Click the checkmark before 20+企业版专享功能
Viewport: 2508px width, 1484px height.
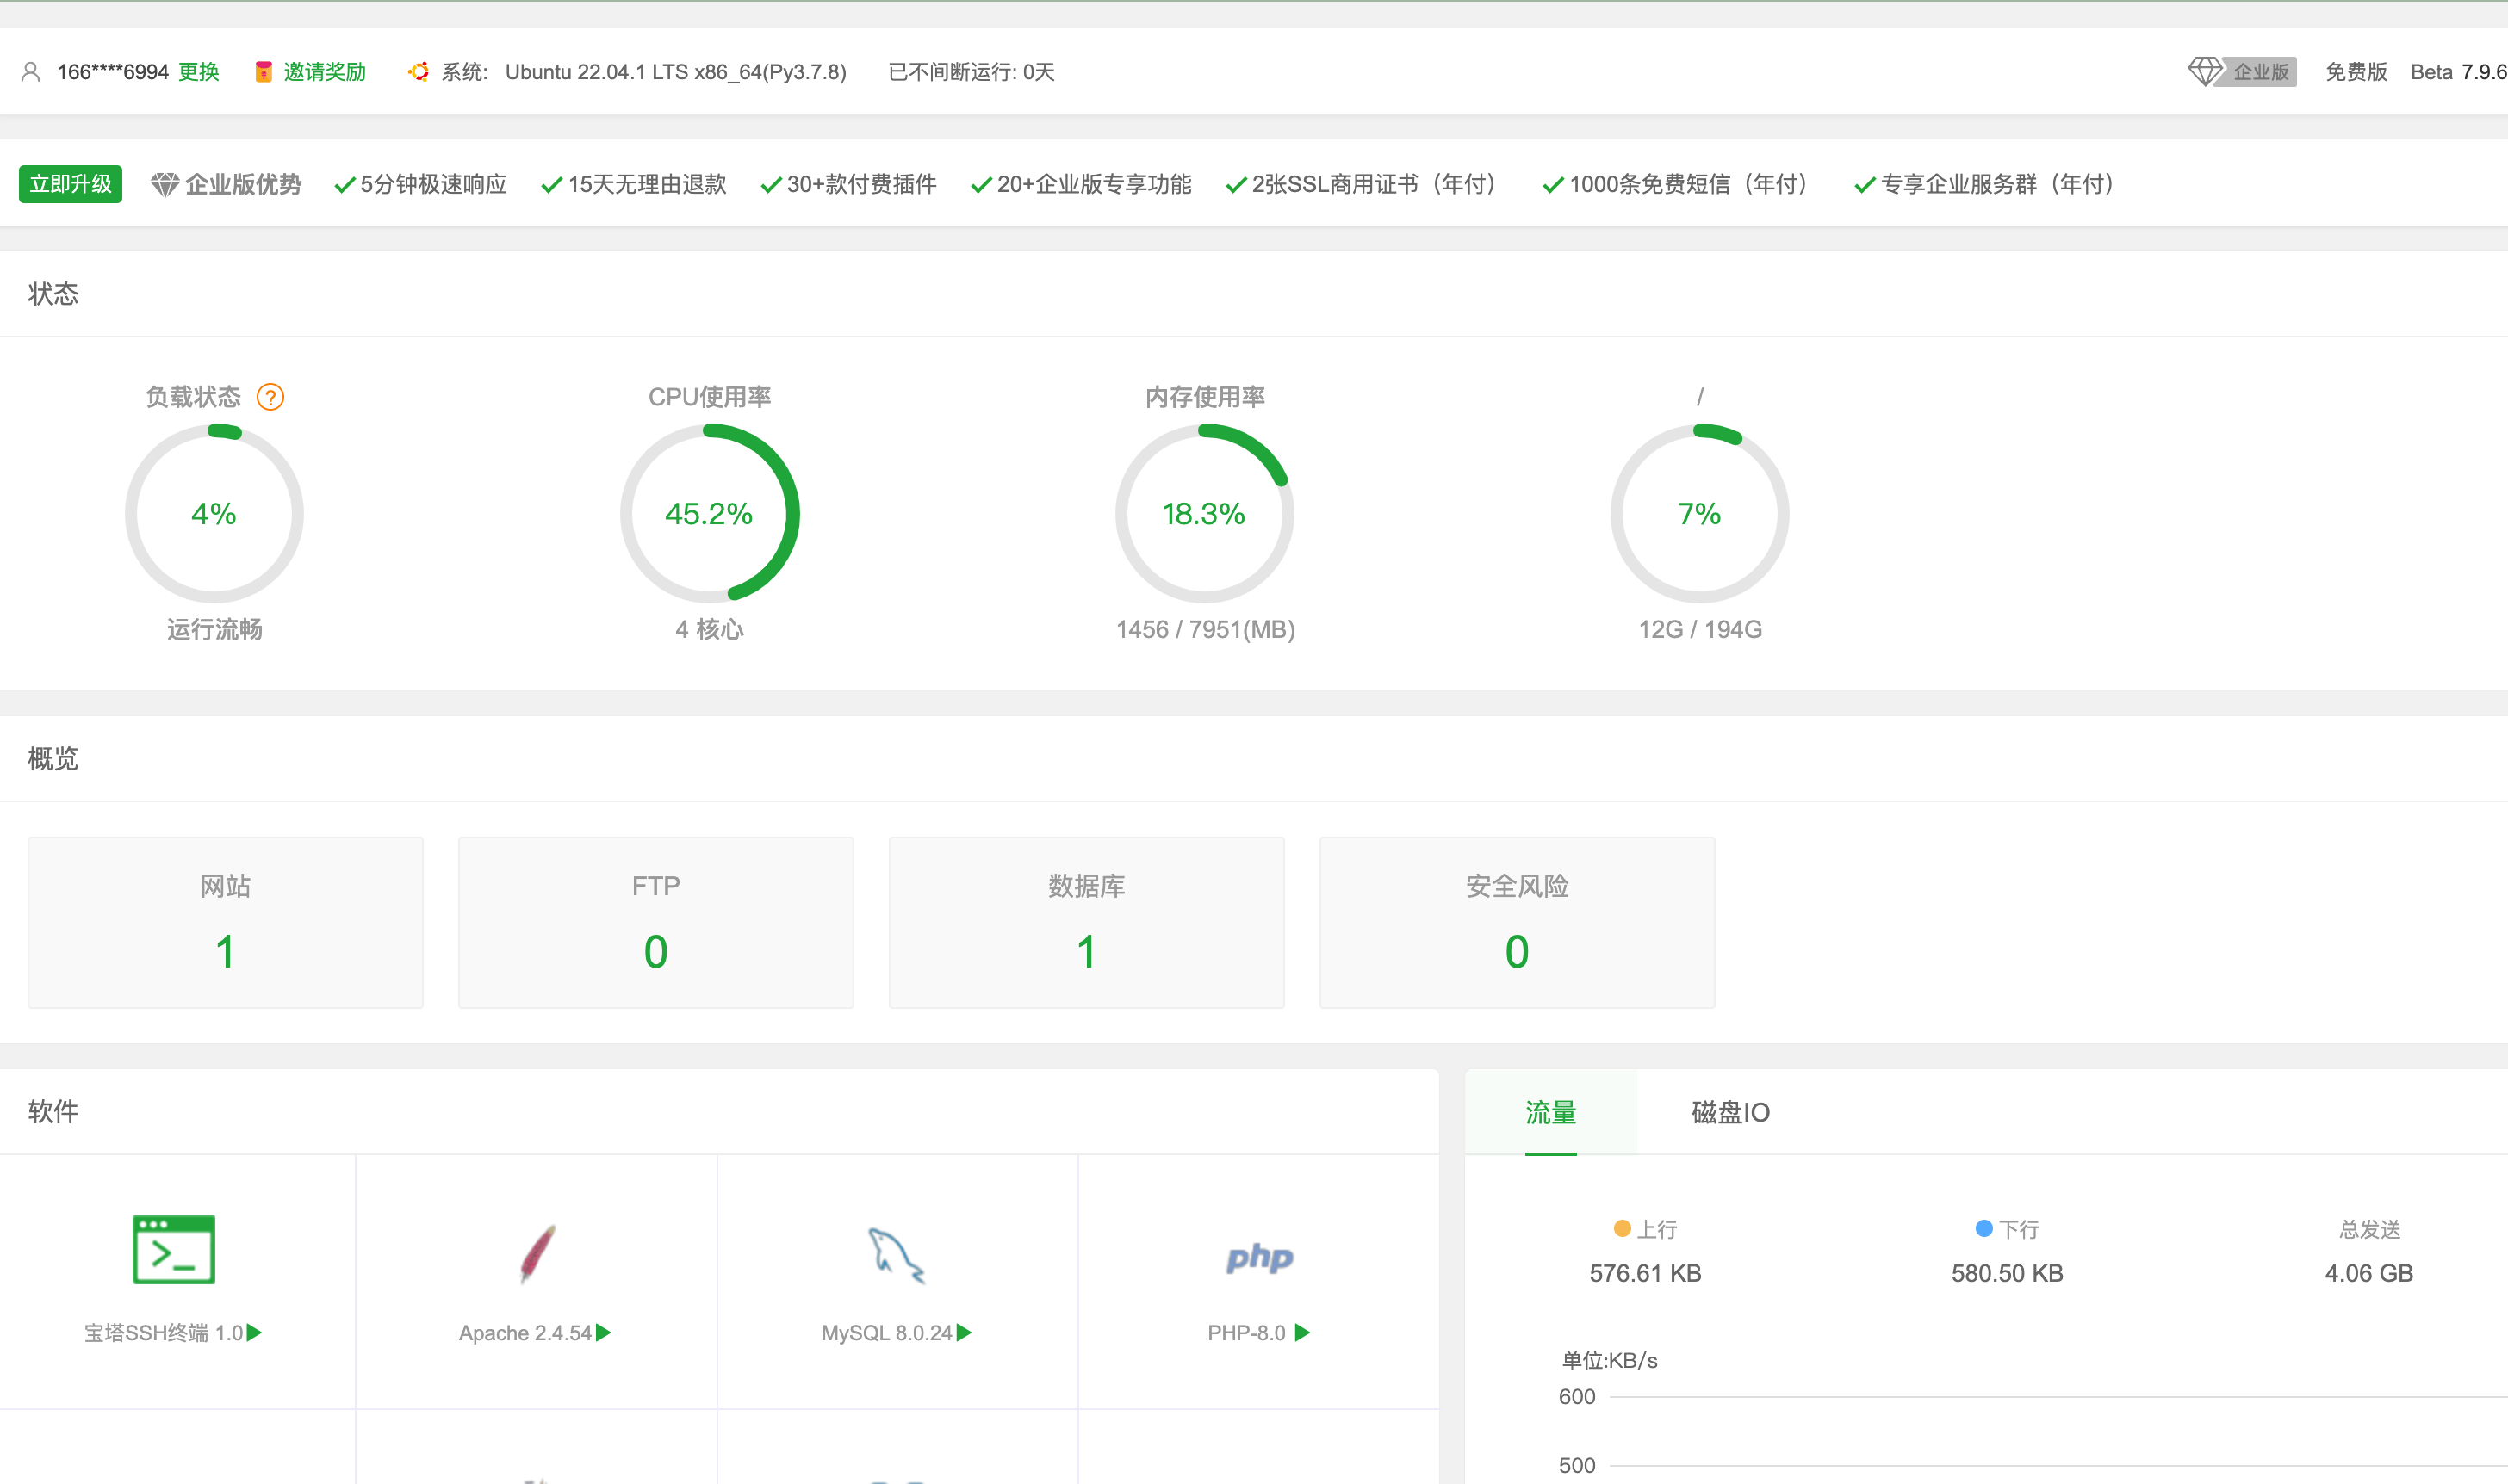click(x=981, y=185)
